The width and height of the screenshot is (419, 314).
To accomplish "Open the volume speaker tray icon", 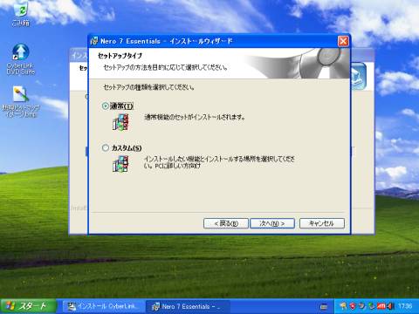I will (390, 306).
